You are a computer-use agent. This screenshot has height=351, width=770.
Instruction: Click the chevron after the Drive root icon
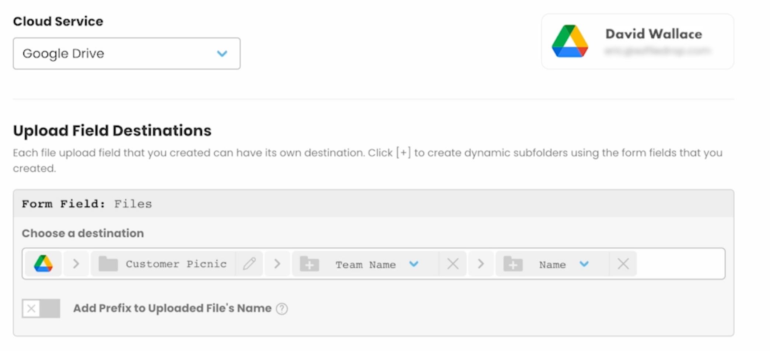[76, 264]
